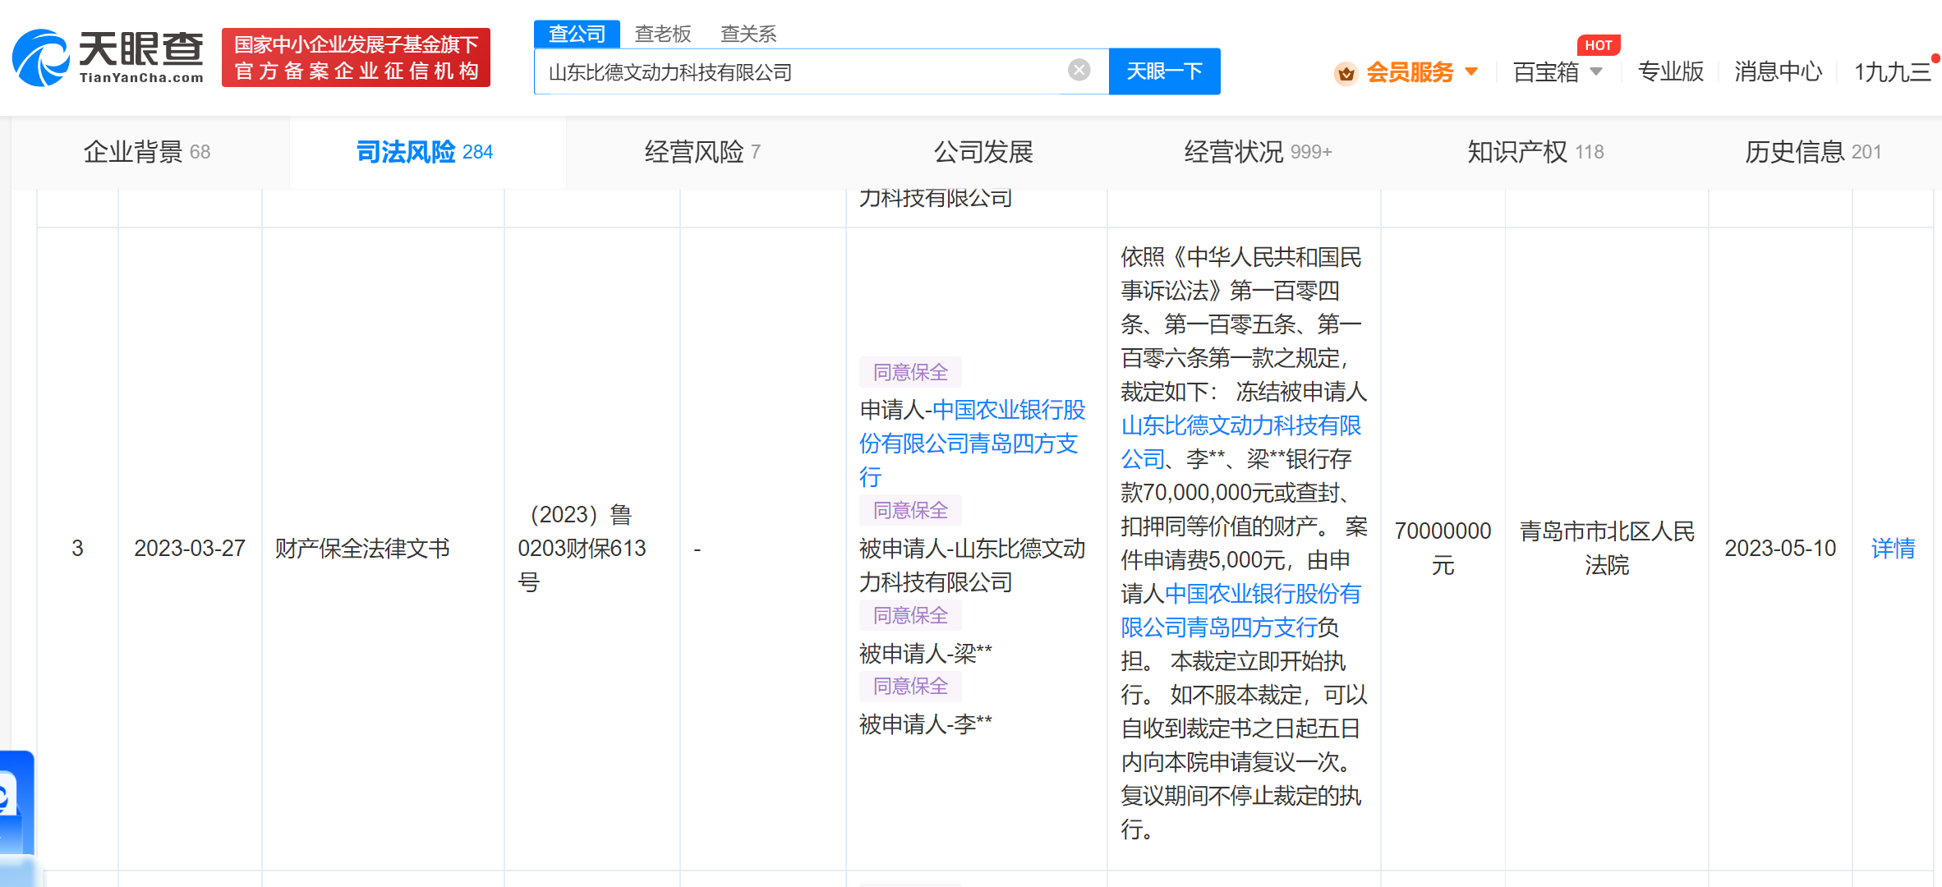The height and width of the screenshot is (887, 1942).
Task: Click the red 国家中小企业发展子基金 banner
Action: pyautogui.click(x=356, y=57)
